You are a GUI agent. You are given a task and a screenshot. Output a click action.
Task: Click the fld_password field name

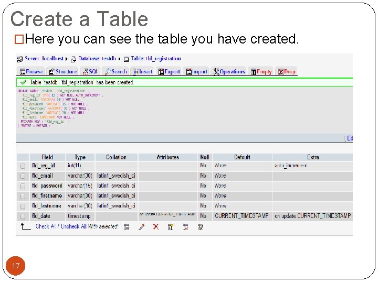pyautogui.click(x=47, y=186)
